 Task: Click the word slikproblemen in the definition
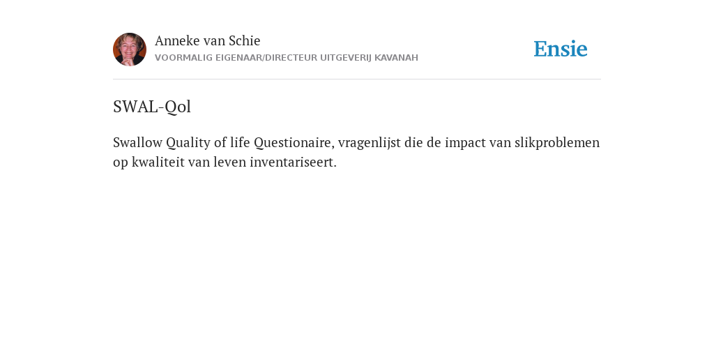click(x=557, y=143)
